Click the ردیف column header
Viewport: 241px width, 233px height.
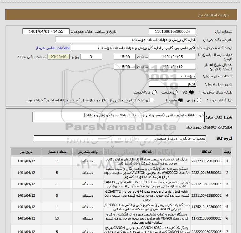coord(227,152)
